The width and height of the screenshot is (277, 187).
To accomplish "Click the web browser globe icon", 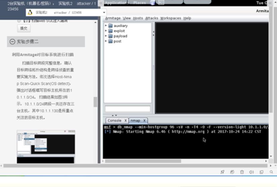I will (x=153, y=2).
